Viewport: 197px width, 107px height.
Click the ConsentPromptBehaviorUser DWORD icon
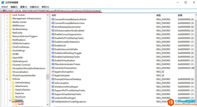tap(53, 23)
